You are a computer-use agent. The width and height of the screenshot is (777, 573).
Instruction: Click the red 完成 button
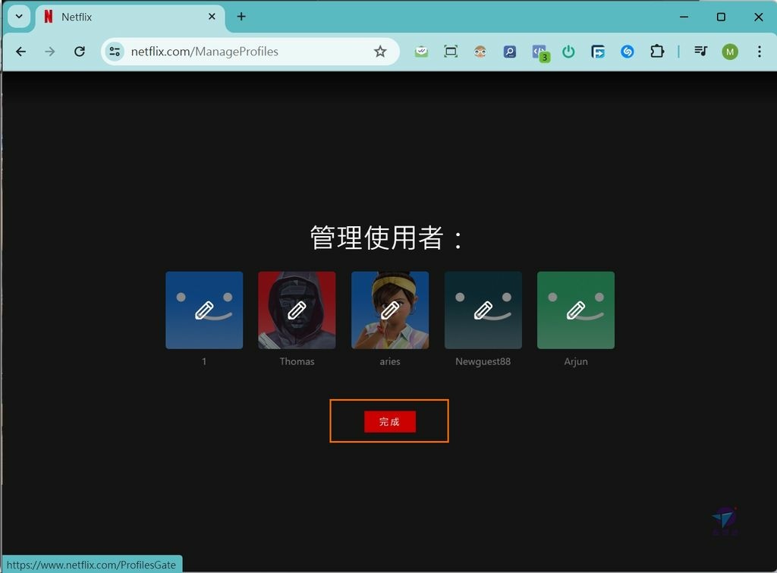389,422
